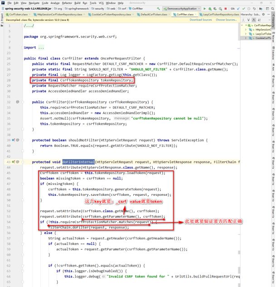
Task: Open the Navigate menu
Action: 34,3
